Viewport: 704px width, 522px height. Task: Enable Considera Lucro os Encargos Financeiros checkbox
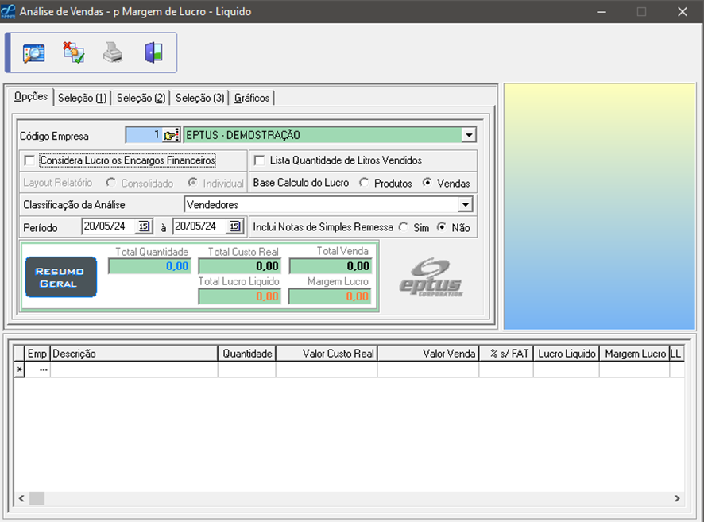[x=29, y=160]
